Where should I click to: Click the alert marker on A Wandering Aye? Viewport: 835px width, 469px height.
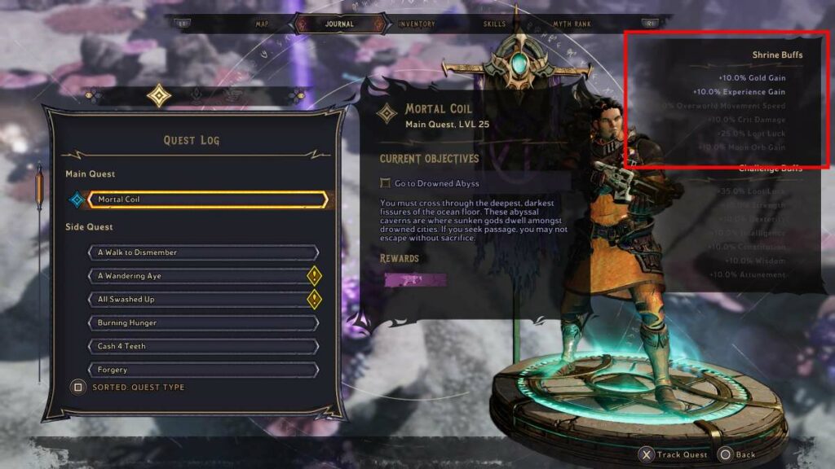click(x=314, y=276)
